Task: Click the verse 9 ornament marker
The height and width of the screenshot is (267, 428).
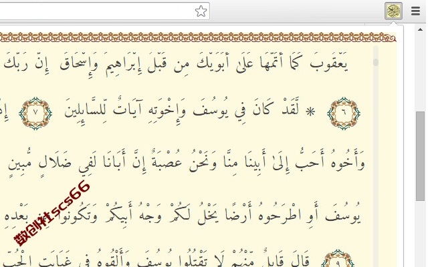Action: pos(337,259)
